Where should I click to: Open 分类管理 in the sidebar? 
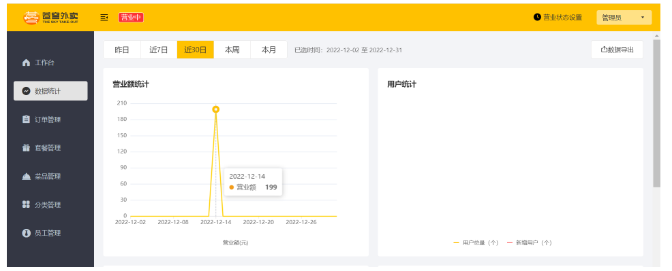pos(50,204)
